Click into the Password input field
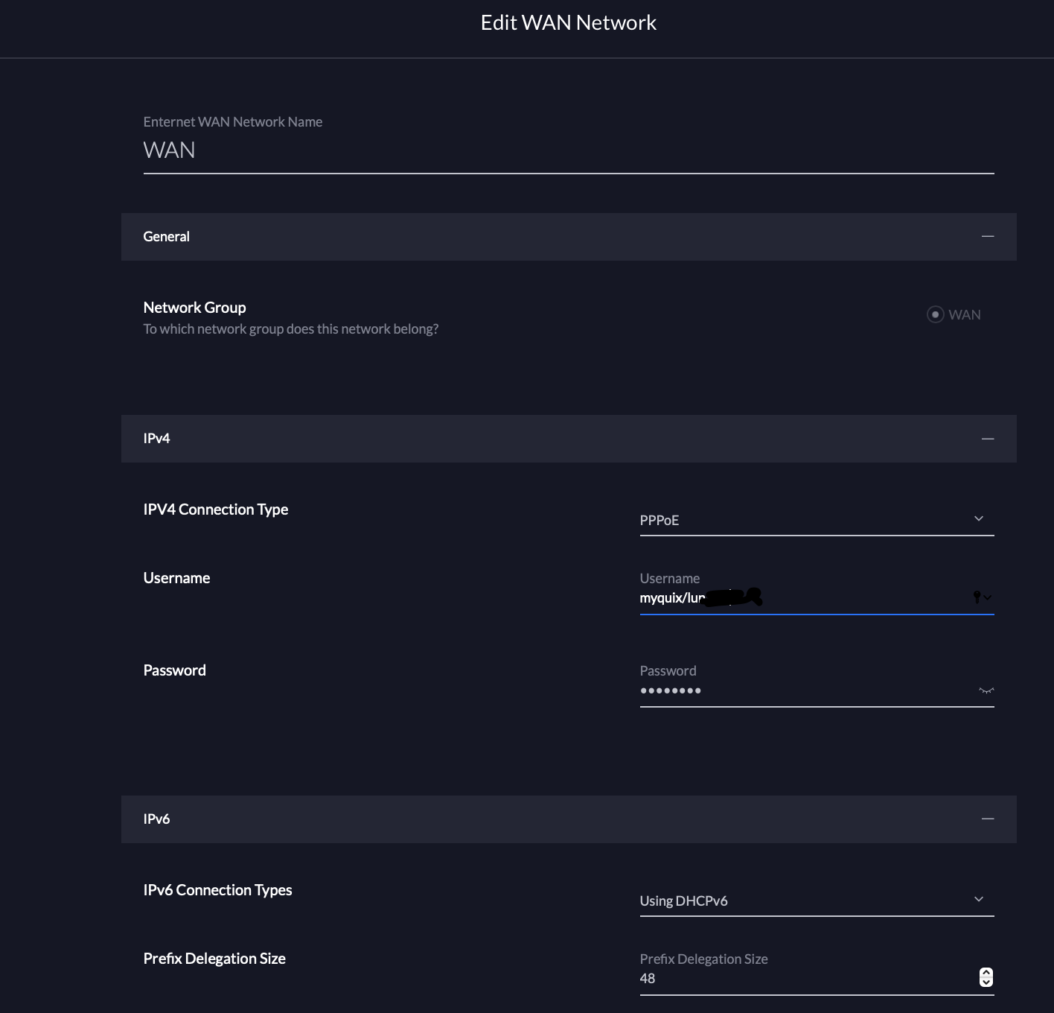Viewport: 1054px width, 1013px height. click(x=804, y=690)
